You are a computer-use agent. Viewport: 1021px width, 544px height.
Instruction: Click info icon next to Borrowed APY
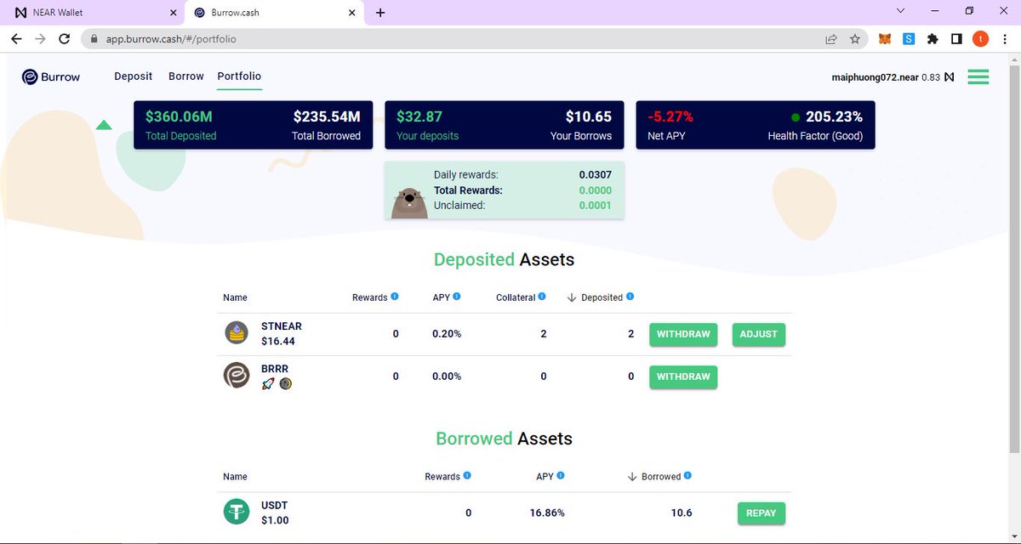[x=561, y=476]
